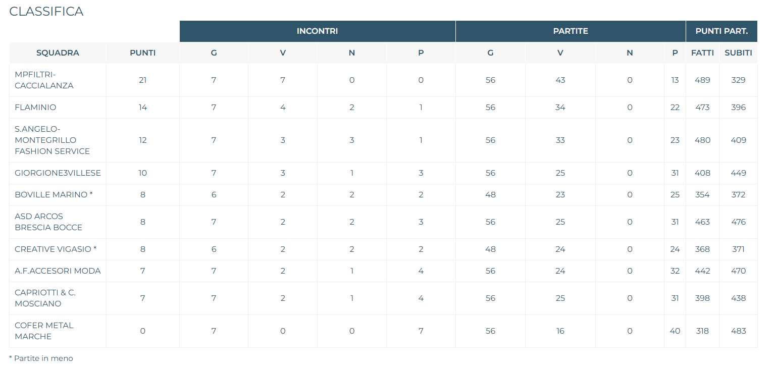Click partite played value 48 for BOVILLE MARINO
The height and width of the screenshot is (367, 776).
(490, 195)
